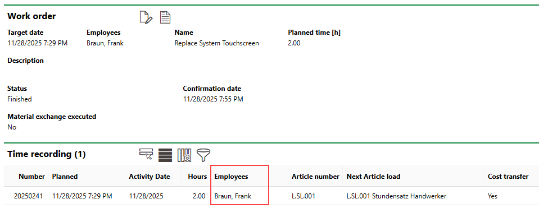Click the Status field label
539x213 pixels.
point(17,89)
